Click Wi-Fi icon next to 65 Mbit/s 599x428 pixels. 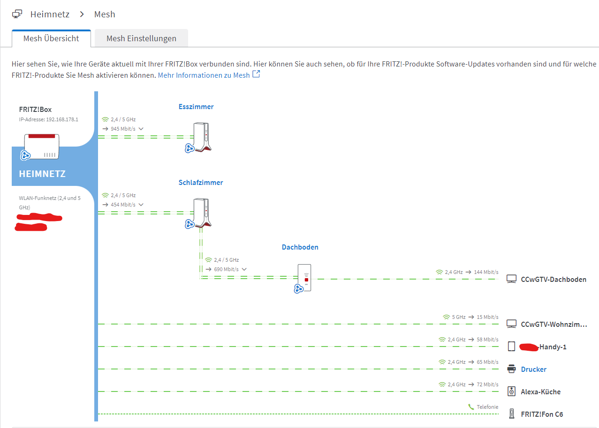pos(442,362)
